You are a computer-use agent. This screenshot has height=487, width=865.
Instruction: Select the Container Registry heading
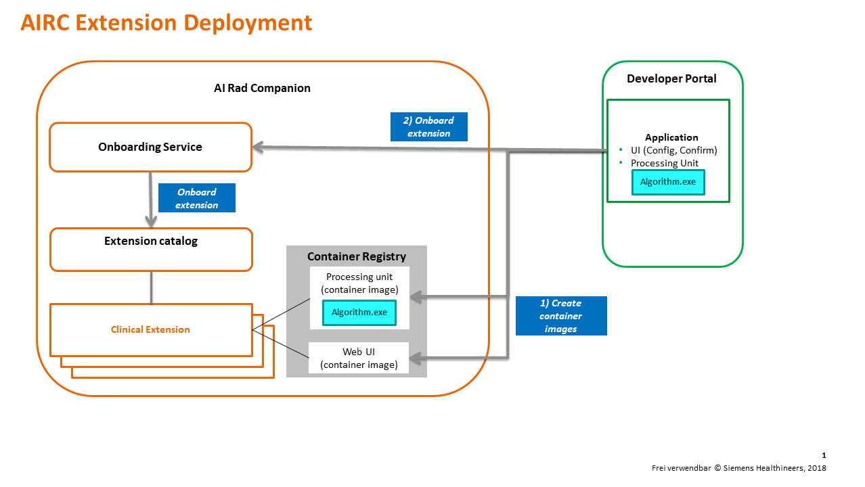(x=356, y=256)
